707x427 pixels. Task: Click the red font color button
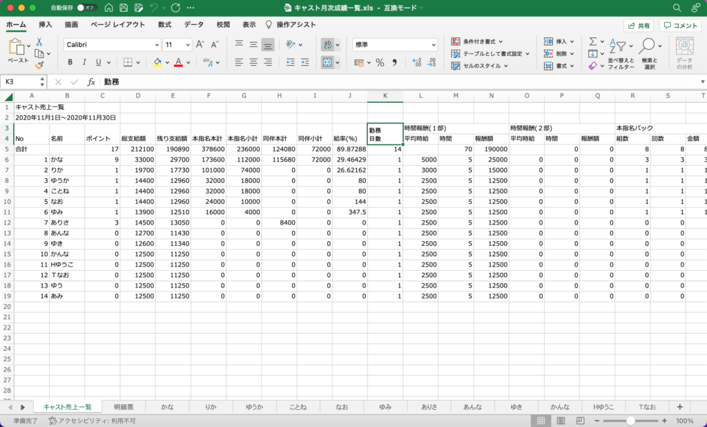(x=179, y=62)
